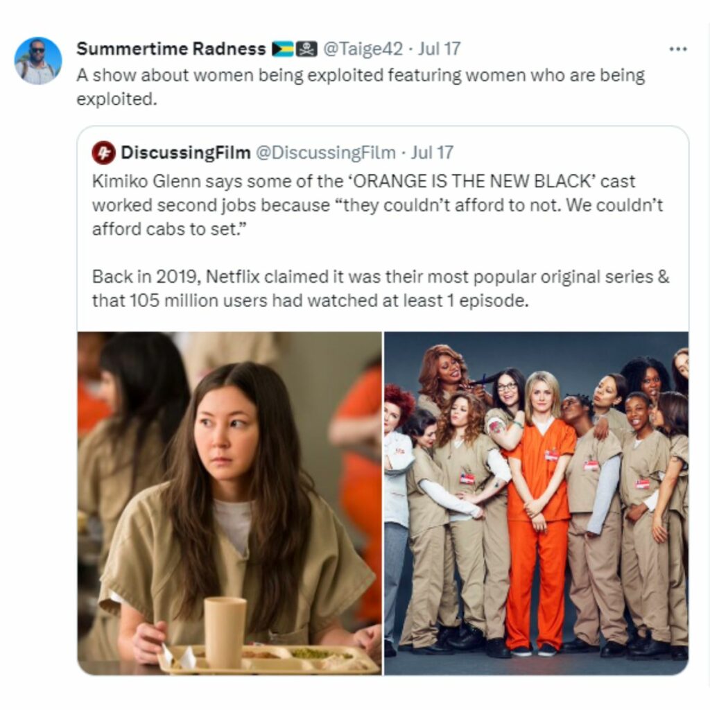Open left photo of woman at cafeteria tray
The image size is (710, 710).
pos(230,503)
